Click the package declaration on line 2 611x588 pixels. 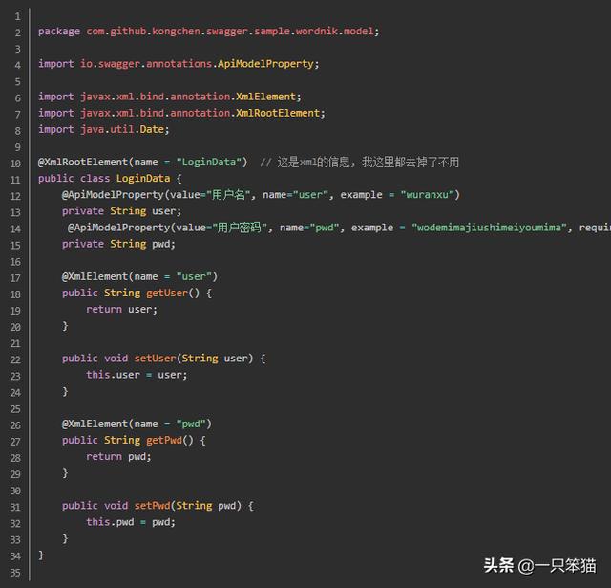click(x=208, y=32)
